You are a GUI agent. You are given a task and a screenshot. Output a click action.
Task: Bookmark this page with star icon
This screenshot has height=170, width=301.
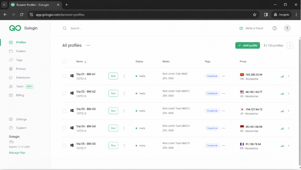coord(255,15)
